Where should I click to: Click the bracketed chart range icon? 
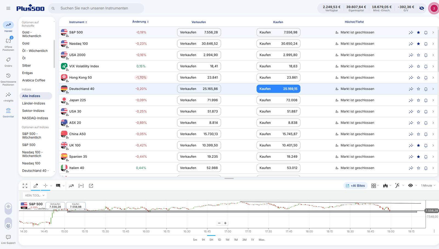(x=81, y=186)
